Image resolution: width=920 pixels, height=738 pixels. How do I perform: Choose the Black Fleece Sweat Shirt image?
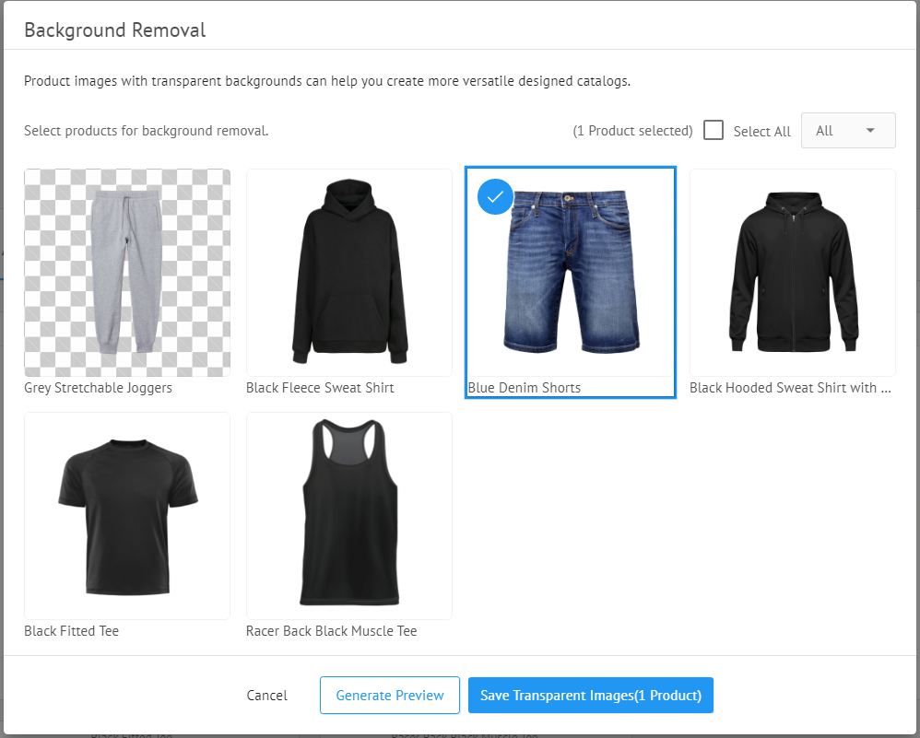coord(349,273)
